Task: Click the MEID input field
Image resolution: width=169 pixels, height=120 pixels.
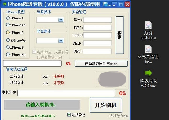Action: click(x=97, y=43)
